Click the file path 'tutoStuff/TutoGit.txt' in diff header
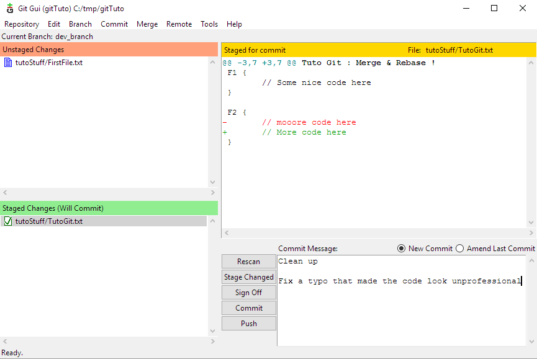Viewport: 537px width, 359px height. [x=459, y=50]
